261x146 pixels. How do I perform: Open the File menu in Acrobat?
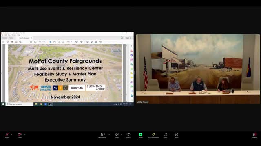pyautogui.click(x=2, y=35)
